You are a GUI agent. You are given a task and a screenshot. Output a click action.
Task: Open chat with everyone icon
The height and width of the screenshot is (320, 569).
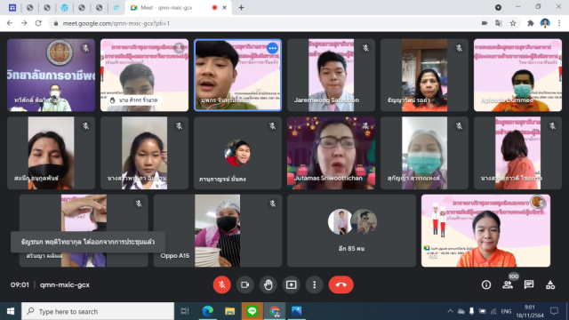529,284
